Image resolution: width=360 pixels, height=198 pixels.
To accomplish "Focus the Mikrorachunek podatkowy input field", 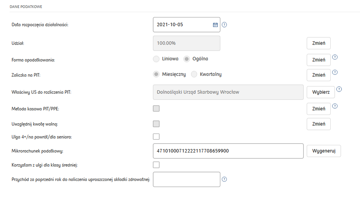I will click(x=228, y=151).
